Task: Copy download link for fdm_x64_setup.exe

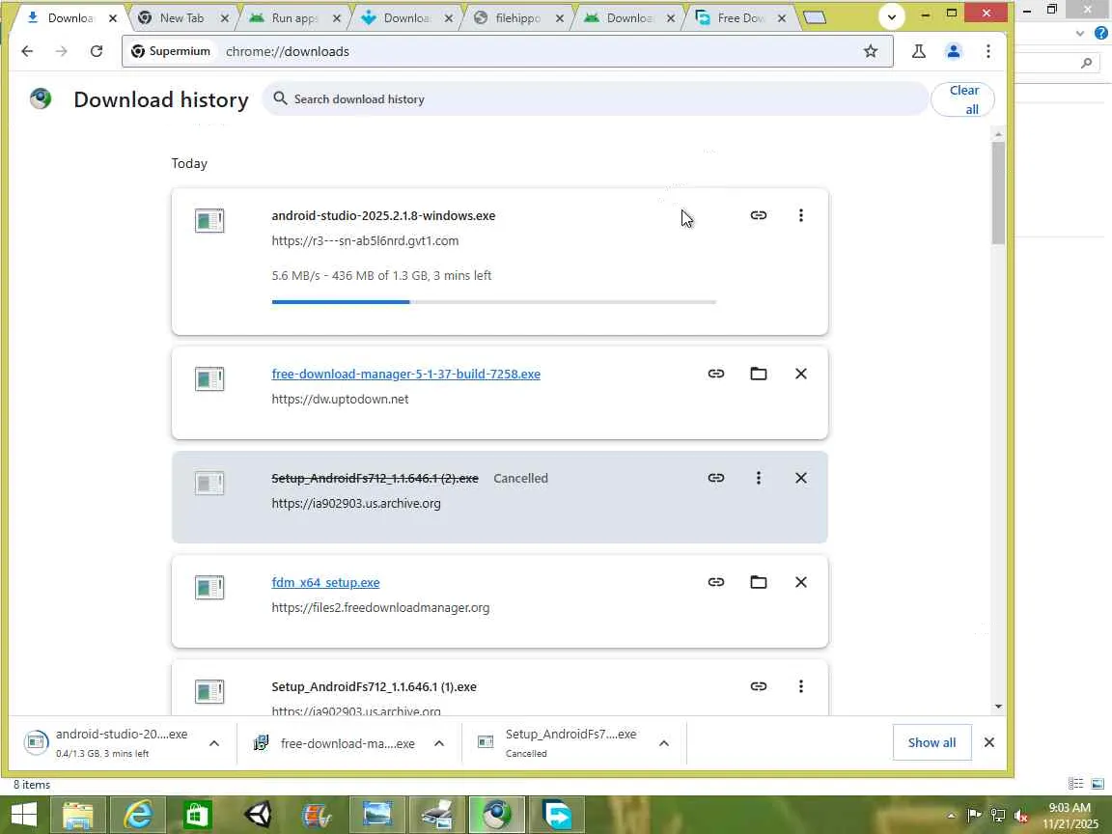Action: coord(715,581)
